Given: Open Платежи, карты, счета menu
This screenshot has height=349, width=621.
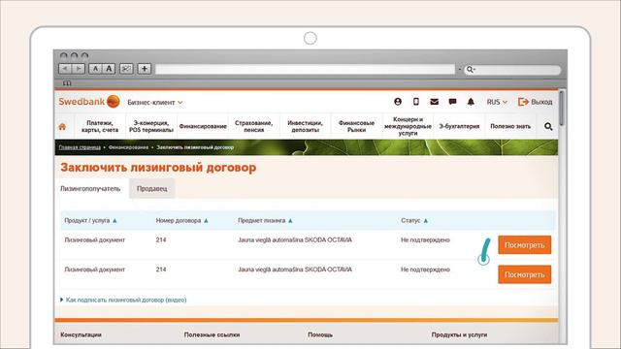Looking at the screenshot, I should (x=100, y=126).
